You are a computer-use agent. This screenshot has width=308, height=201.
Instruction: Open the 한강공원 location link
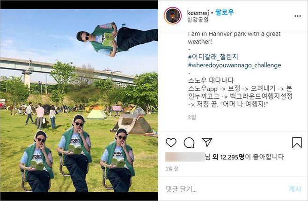point(198,20)
